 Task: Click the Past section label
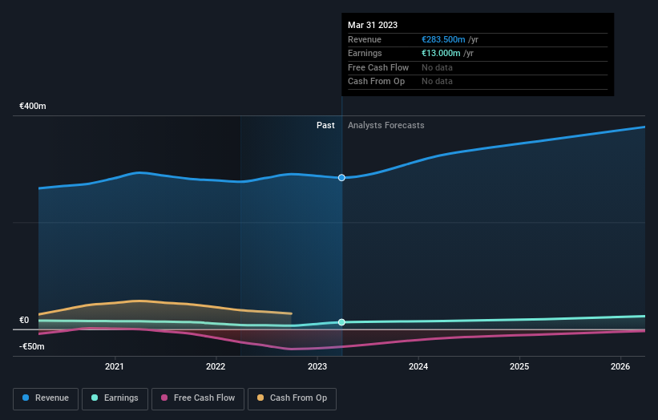coord(325,126)
